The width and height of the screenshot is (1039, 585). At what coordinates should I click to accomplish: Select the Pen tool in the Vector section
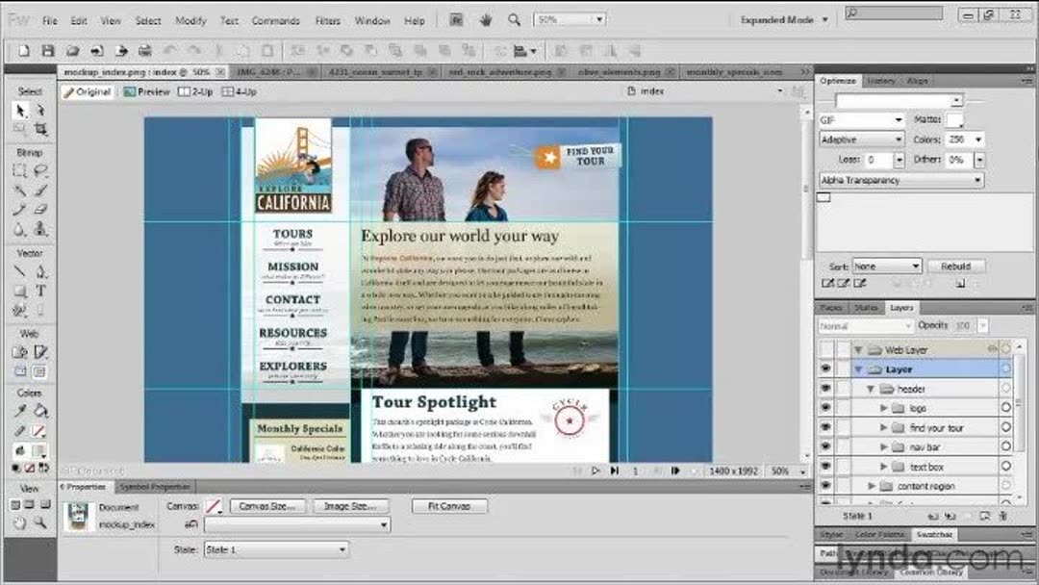tap(38, 270)
